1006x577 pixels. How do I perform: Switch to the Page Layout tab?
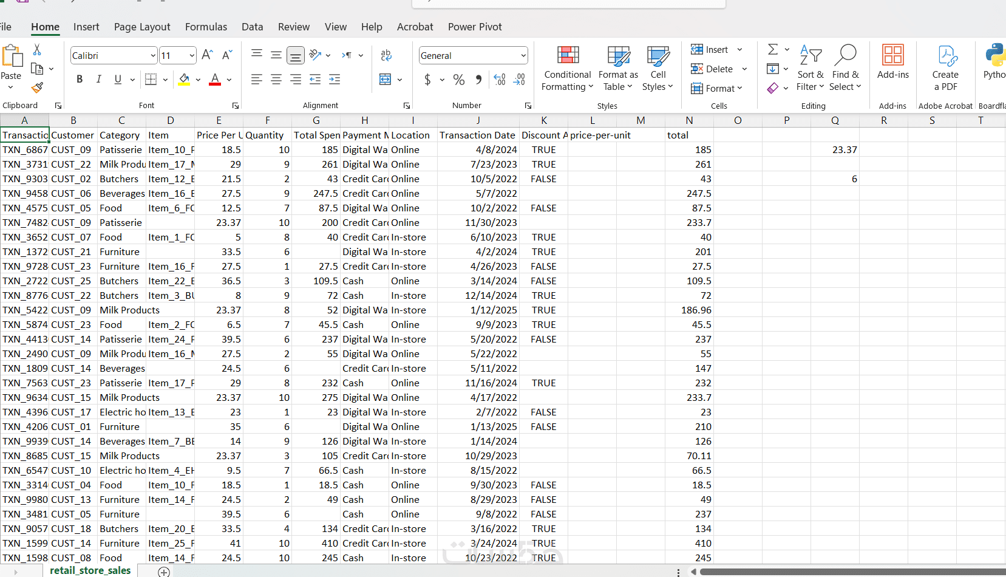coord(142,27)
